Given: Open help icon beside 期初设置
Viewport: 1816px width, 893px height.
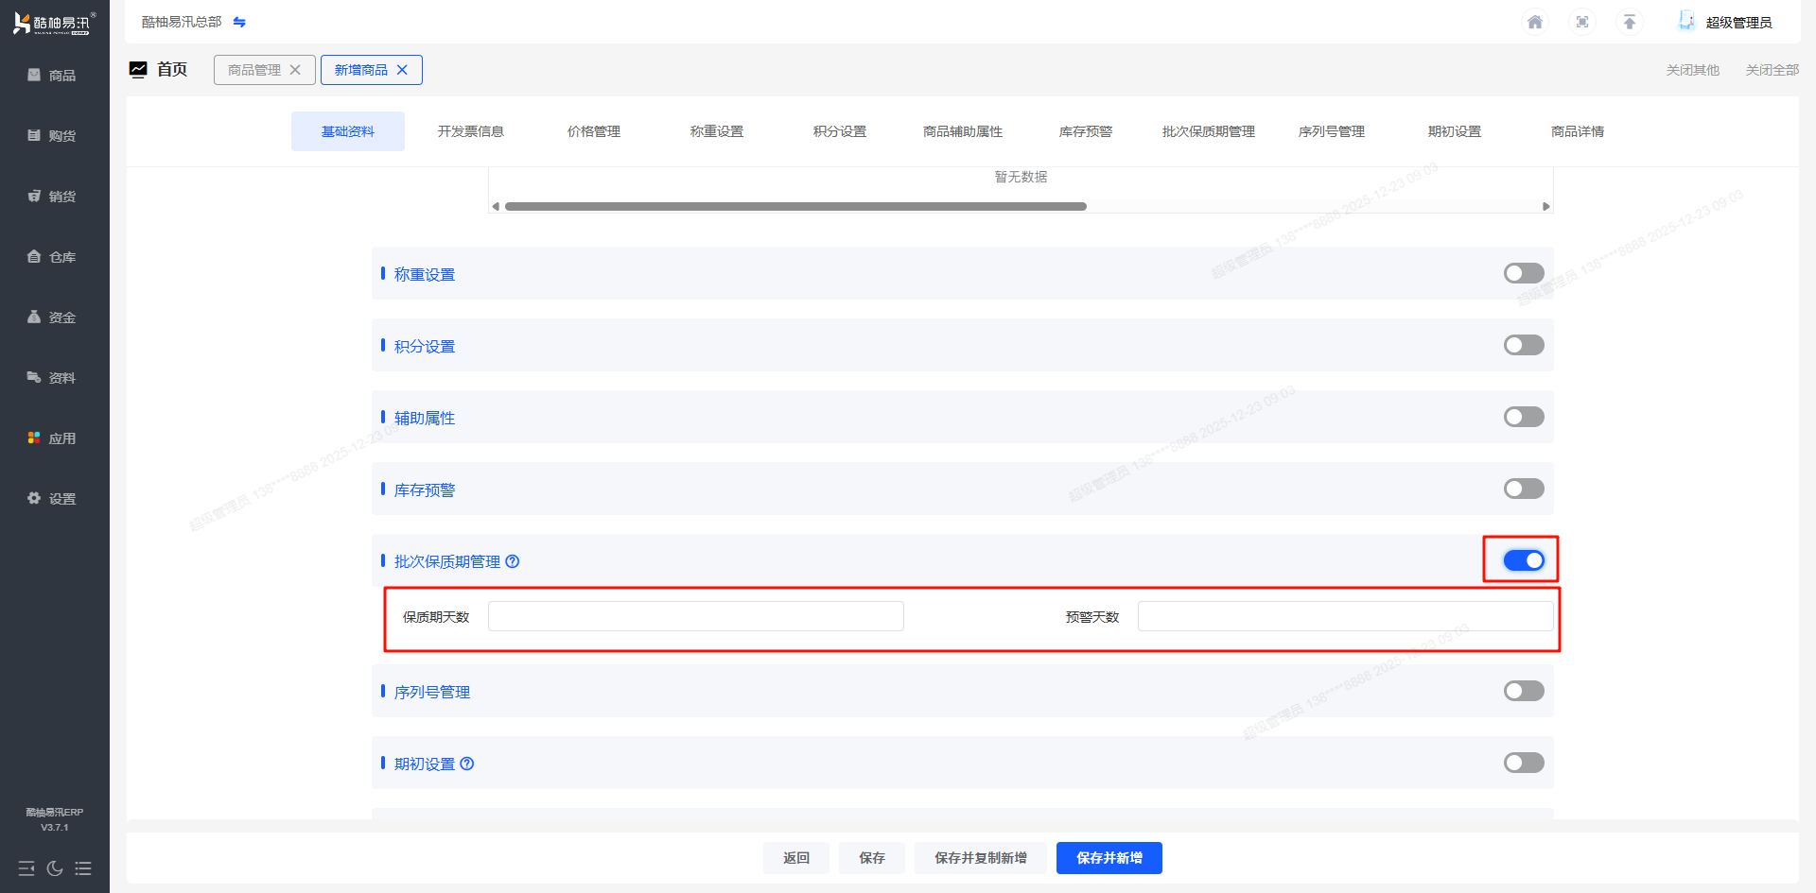Looking at the screenshot, I should click(467, 764).
